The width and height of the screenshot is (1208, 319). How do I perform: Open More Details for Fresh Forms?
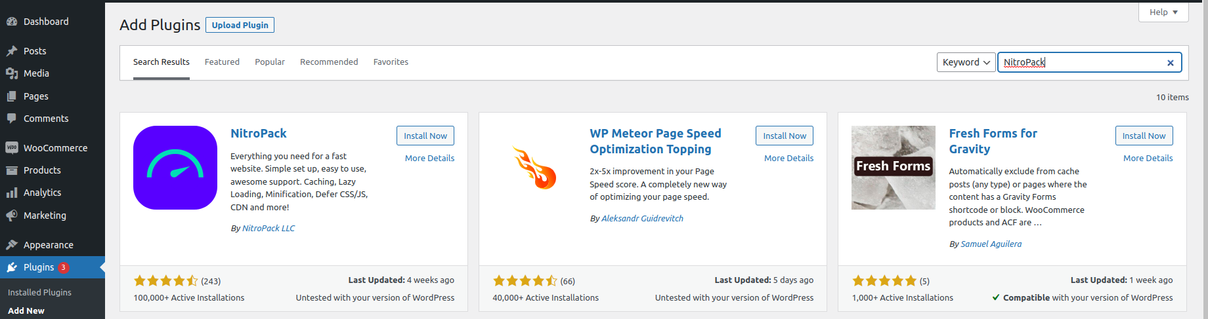1148,159
